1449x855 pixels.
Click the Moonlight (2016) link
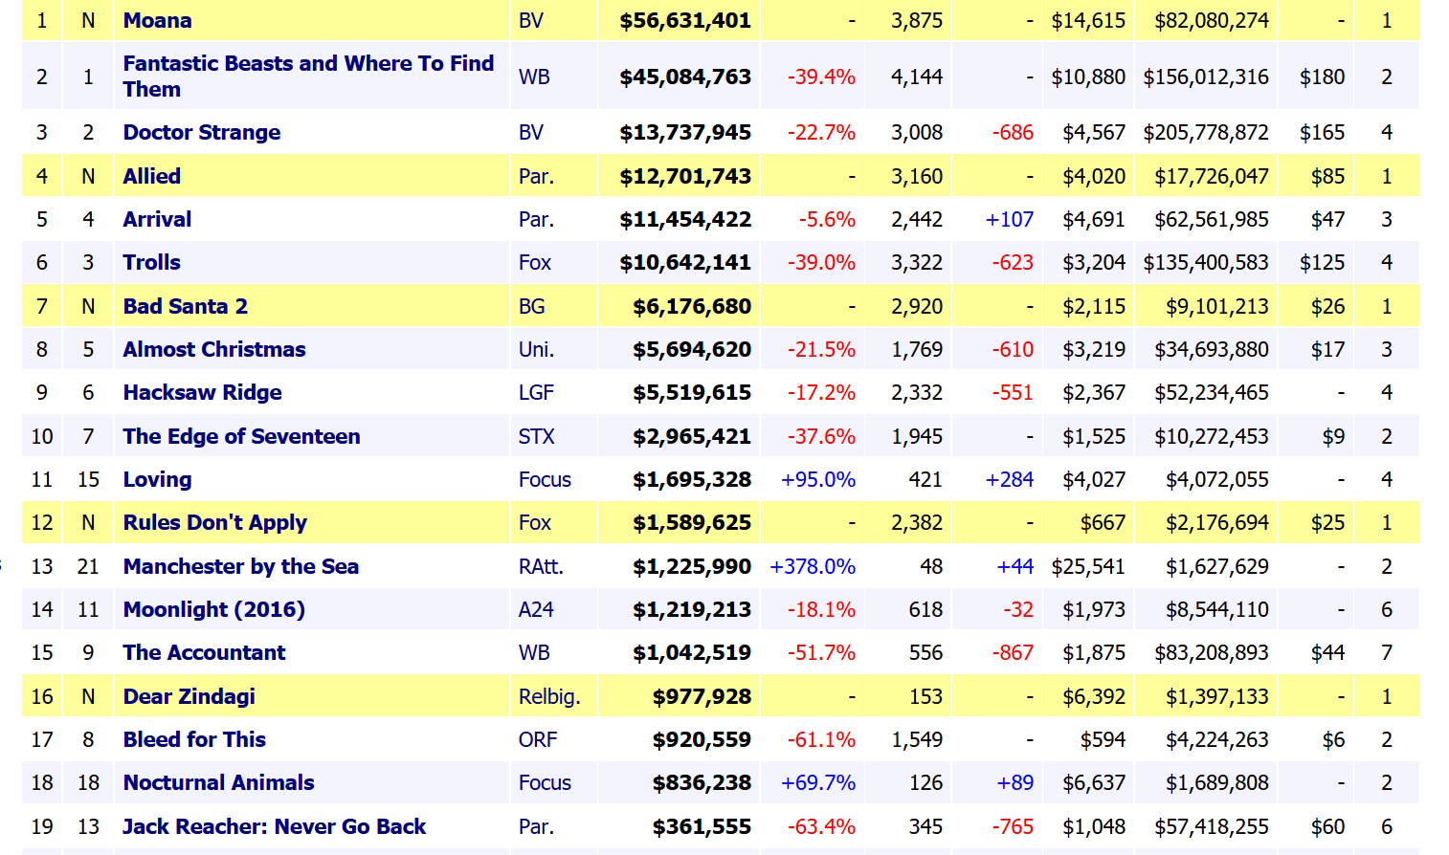click(213, 609)
